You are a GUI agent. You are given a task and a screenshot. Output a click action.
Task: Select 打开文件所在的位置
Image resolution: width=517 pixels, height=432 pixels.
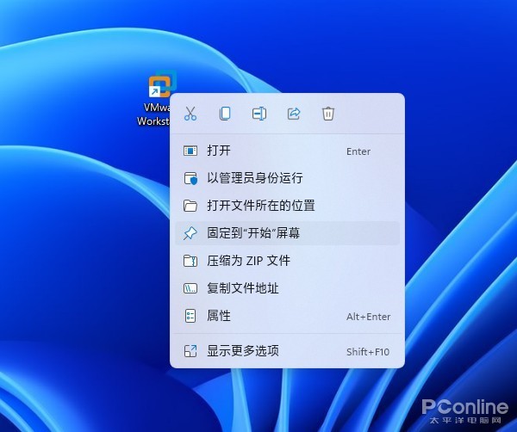pos(287,206)
